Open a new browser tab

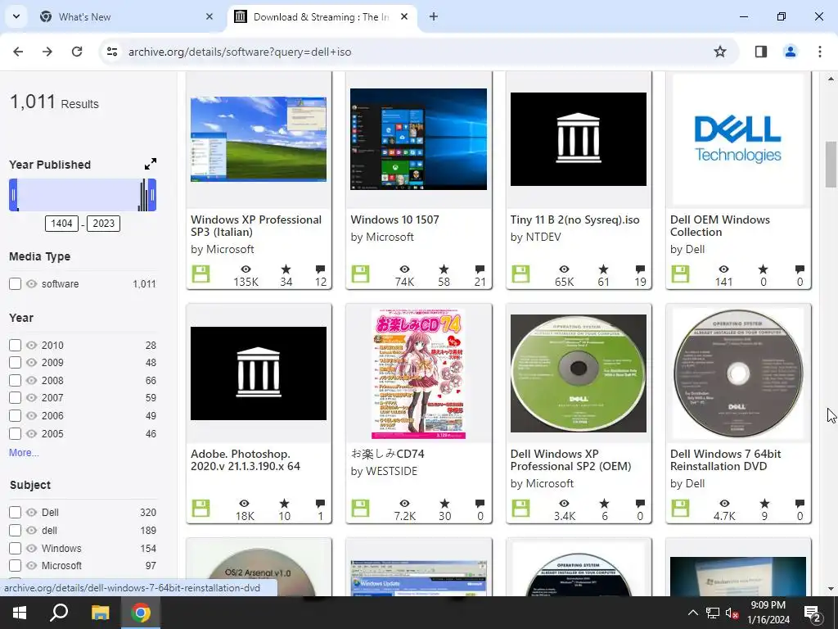click(434, 16)
